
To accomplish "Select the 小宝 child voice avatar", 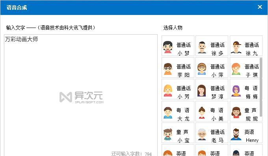I will 168,134.
